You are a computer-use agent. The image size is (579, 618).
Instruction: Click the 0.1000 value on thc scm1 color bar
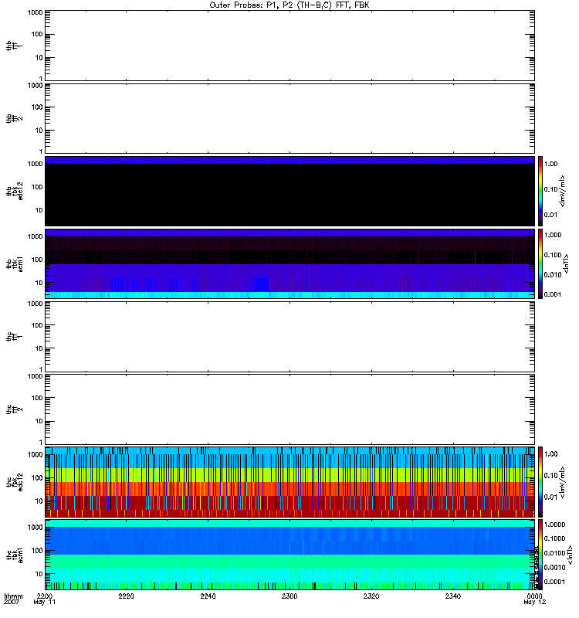click(554, 538)
